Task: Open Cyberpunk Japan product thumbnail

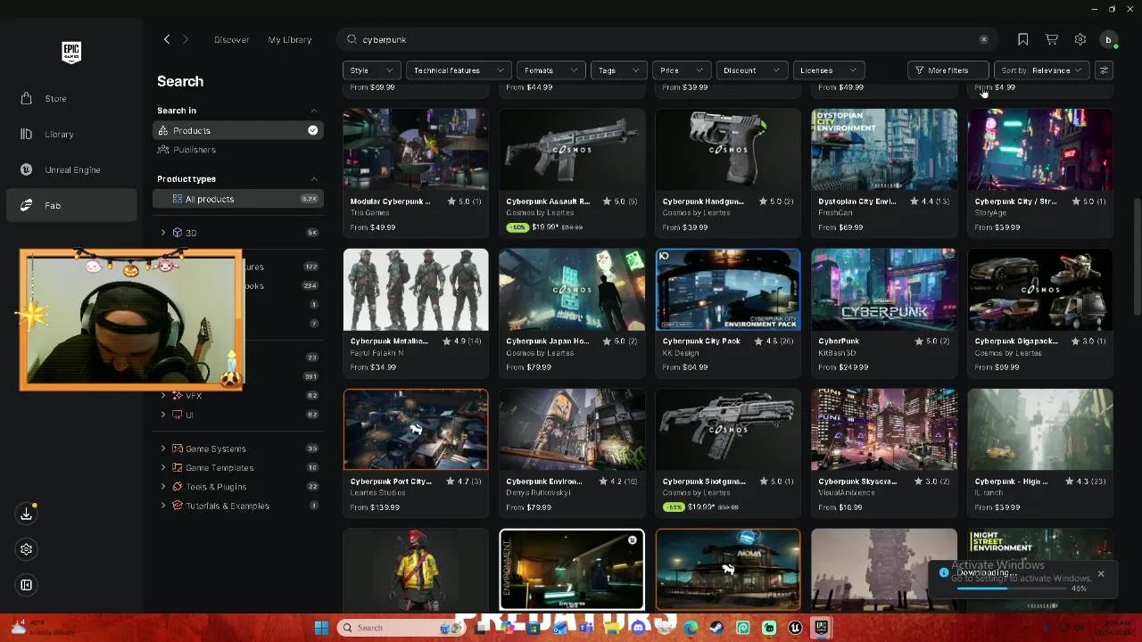Action: pyautogui.click(x=572, y=290)
